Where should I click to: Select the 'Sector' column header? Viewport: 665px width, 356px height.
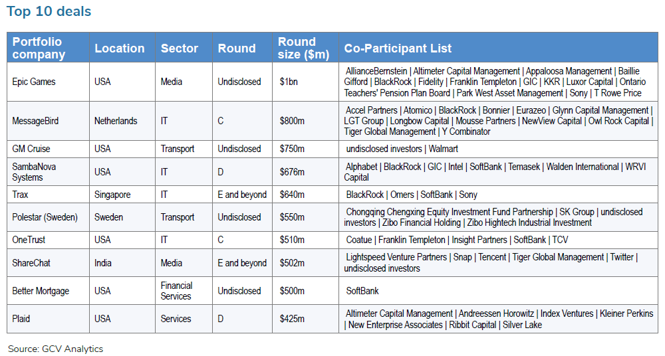pyautogui.click(x=179, y=48)
